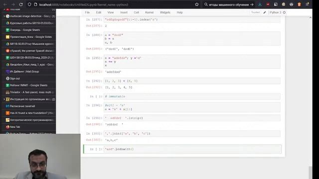Switch to Triviador tab
This screenshot has height=179, width=319.
(30, 92)
